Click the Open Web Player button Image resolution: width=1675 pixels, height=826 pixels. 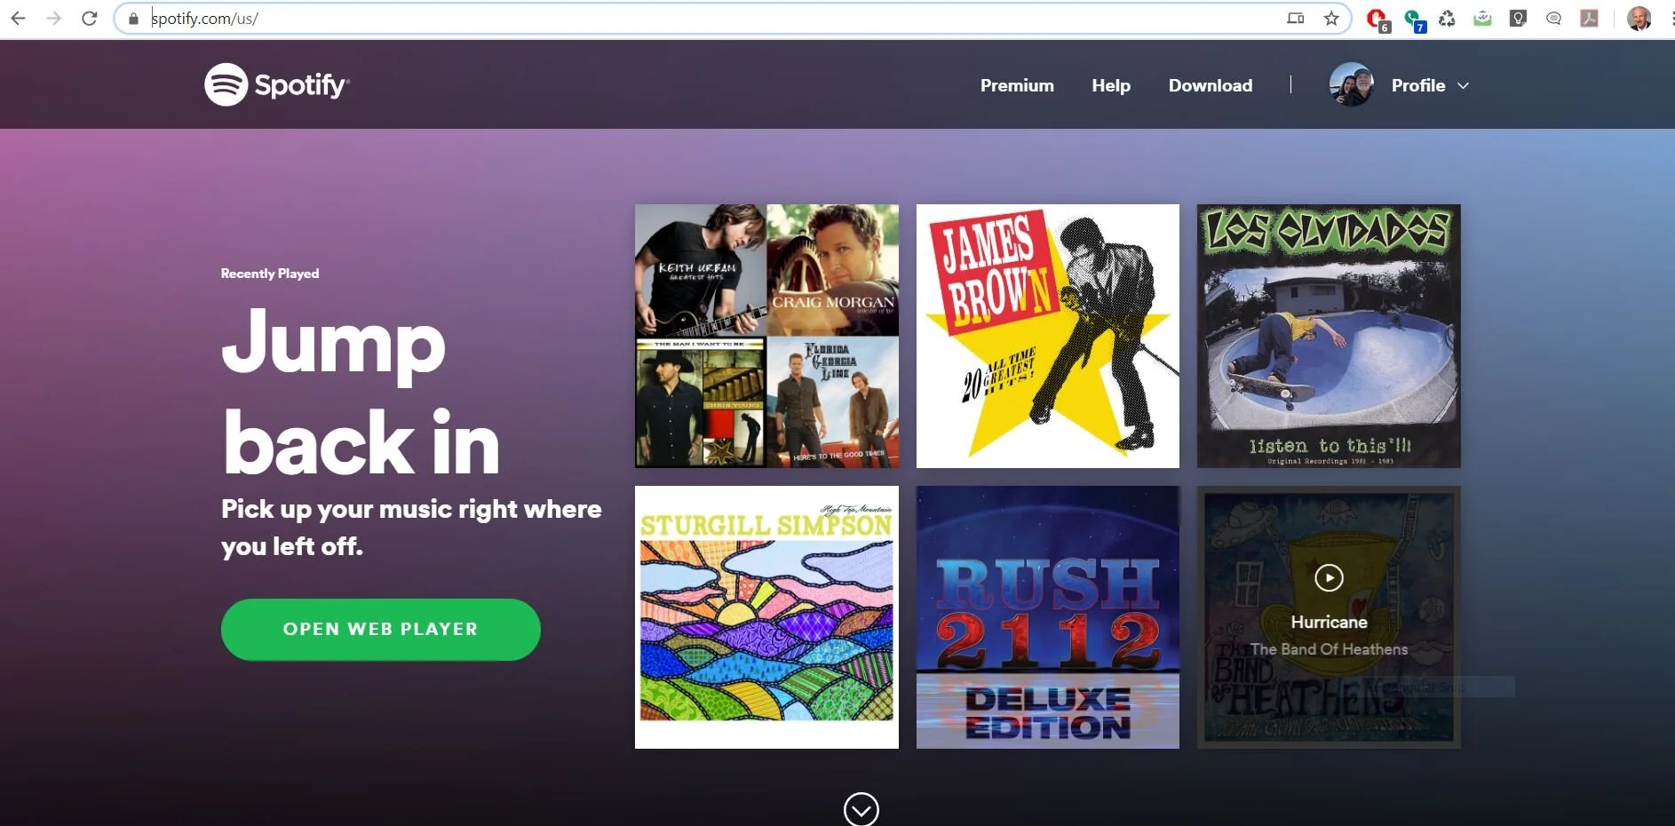click(380, 629)
